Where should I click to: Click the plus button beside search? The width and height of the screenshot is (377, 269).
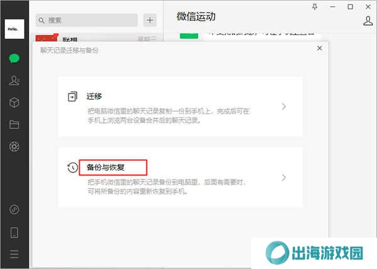tap(150, 20)
